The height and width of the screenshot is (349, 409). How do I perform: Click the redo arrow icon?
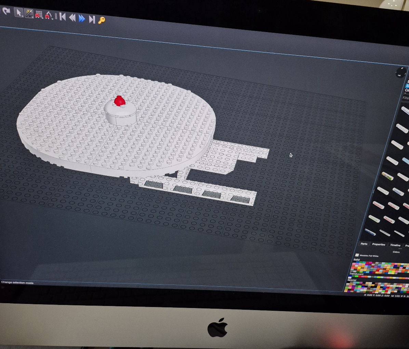[x=6, y=11]
